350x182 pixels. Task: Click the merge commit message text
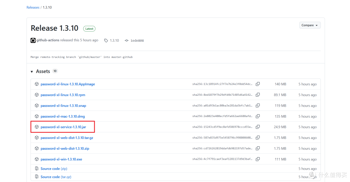(x=81, y=57)
